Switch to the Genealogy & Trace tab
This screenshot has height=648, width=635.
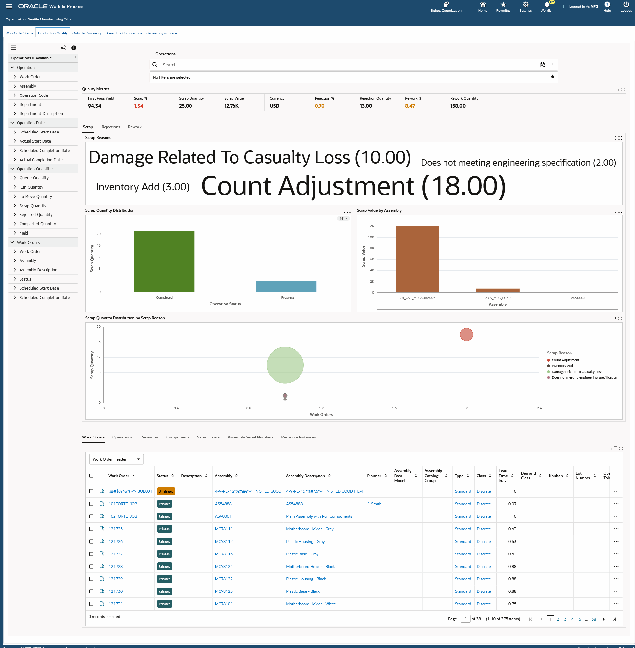161,33
